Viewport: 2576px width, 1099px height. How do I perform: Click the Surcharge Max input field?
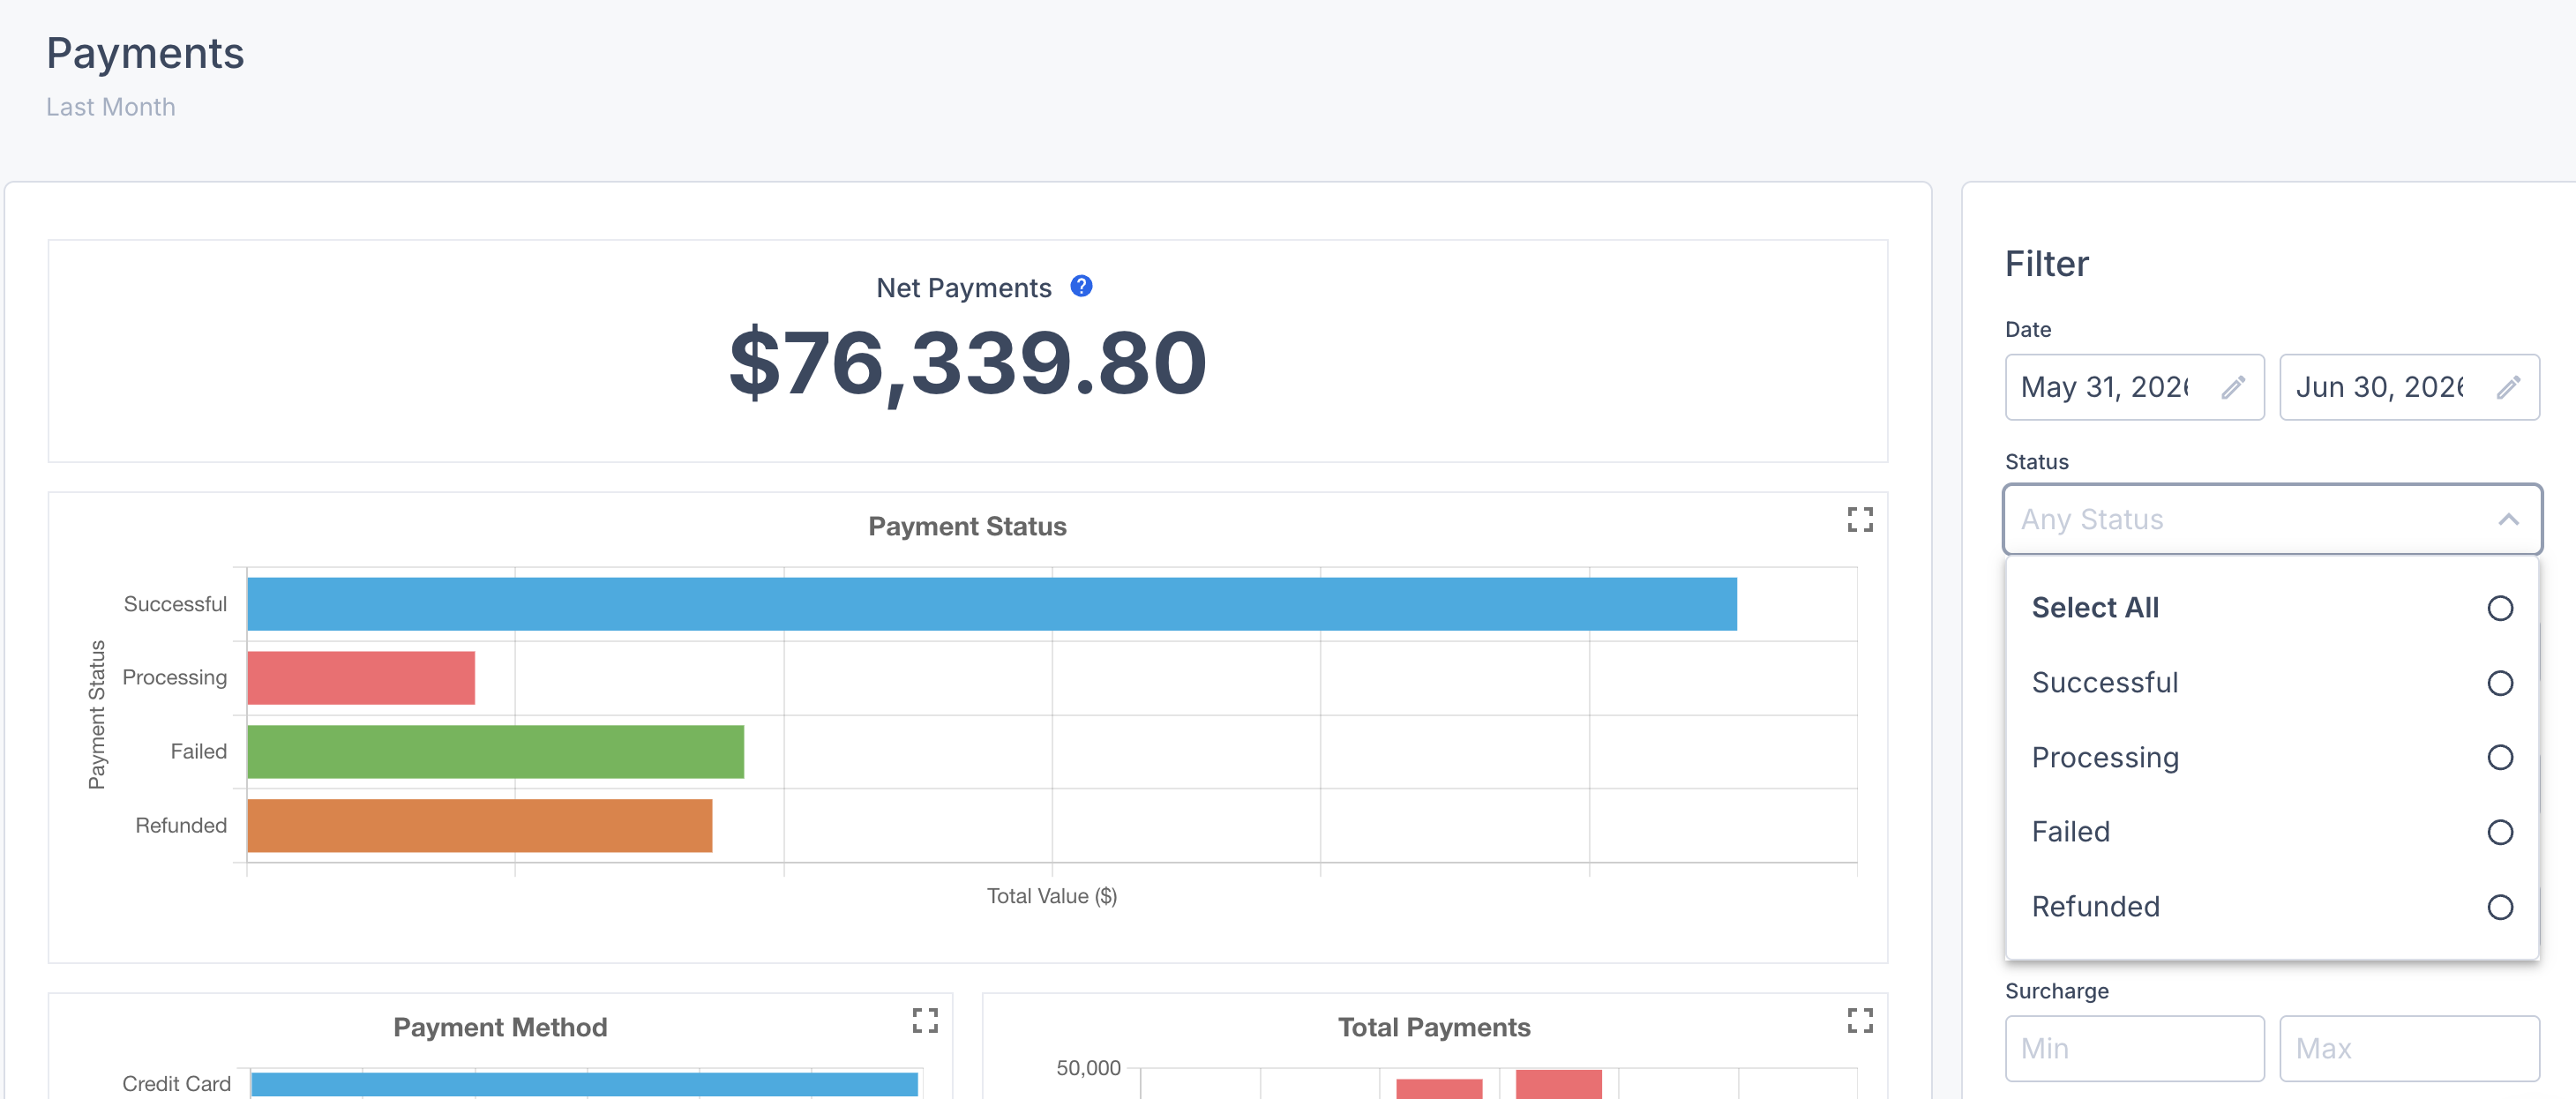click(x=2409, y=1048)
